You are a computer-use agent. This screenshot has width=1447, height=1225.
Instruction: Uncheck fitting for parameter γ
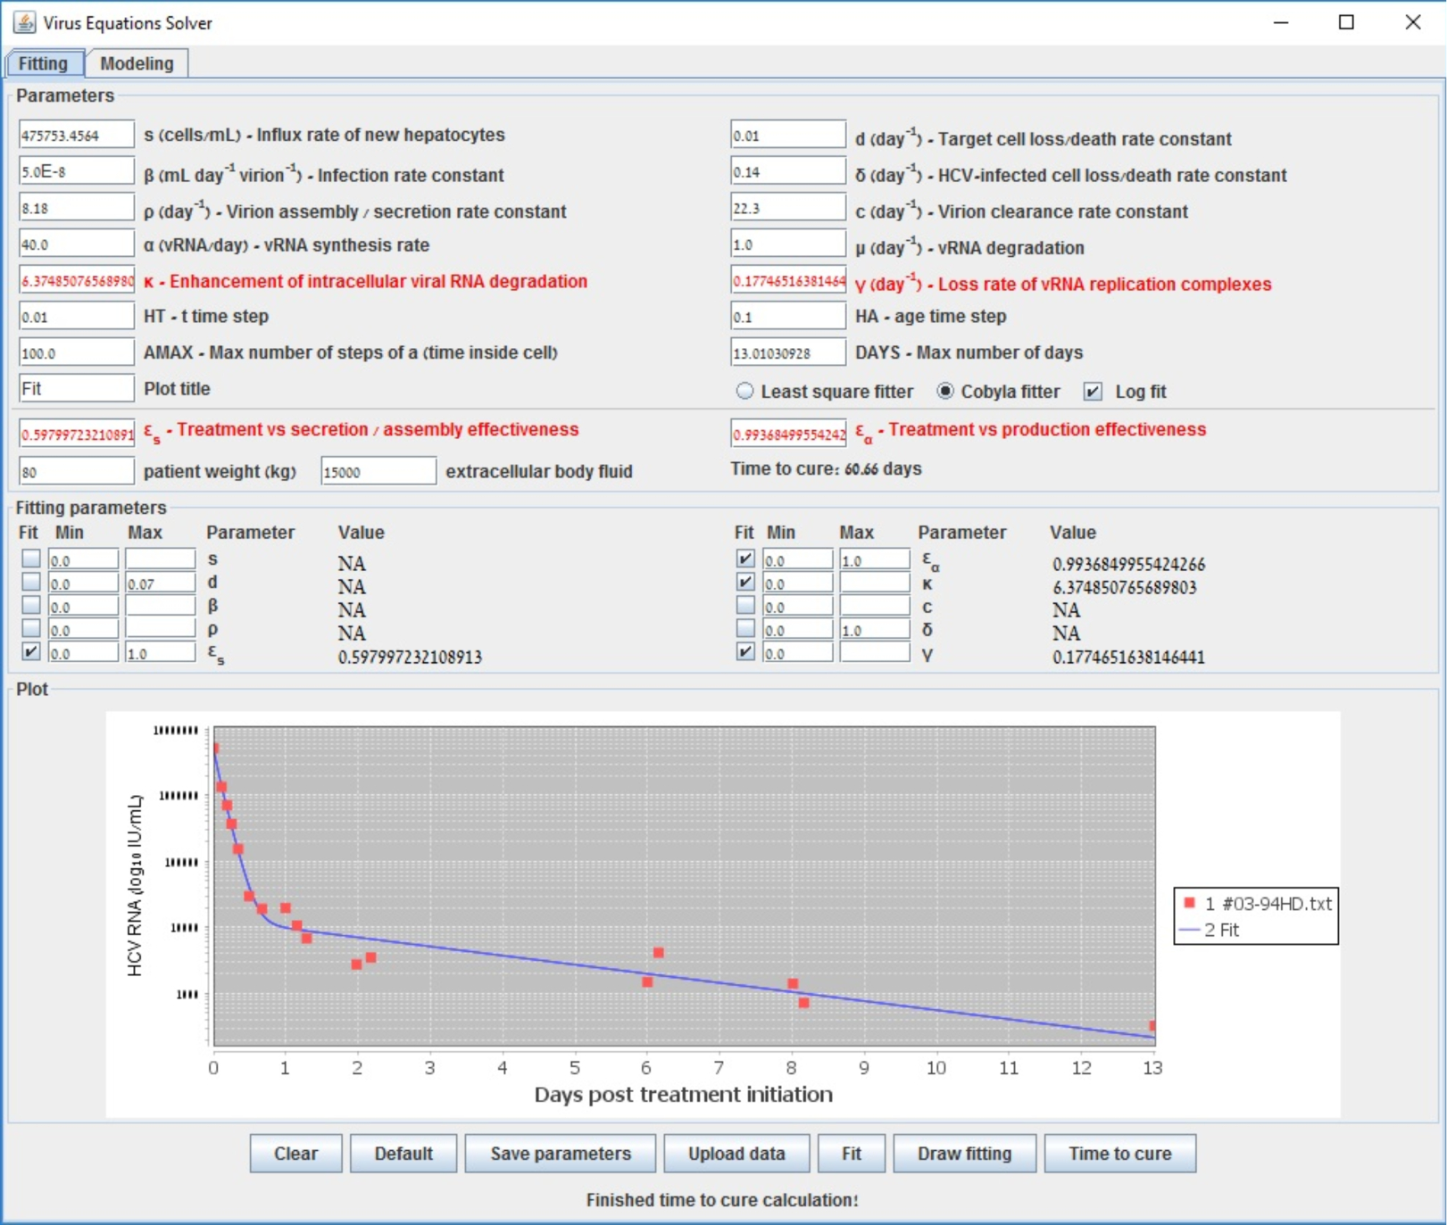pyautogui.click(x=745, y=651)
